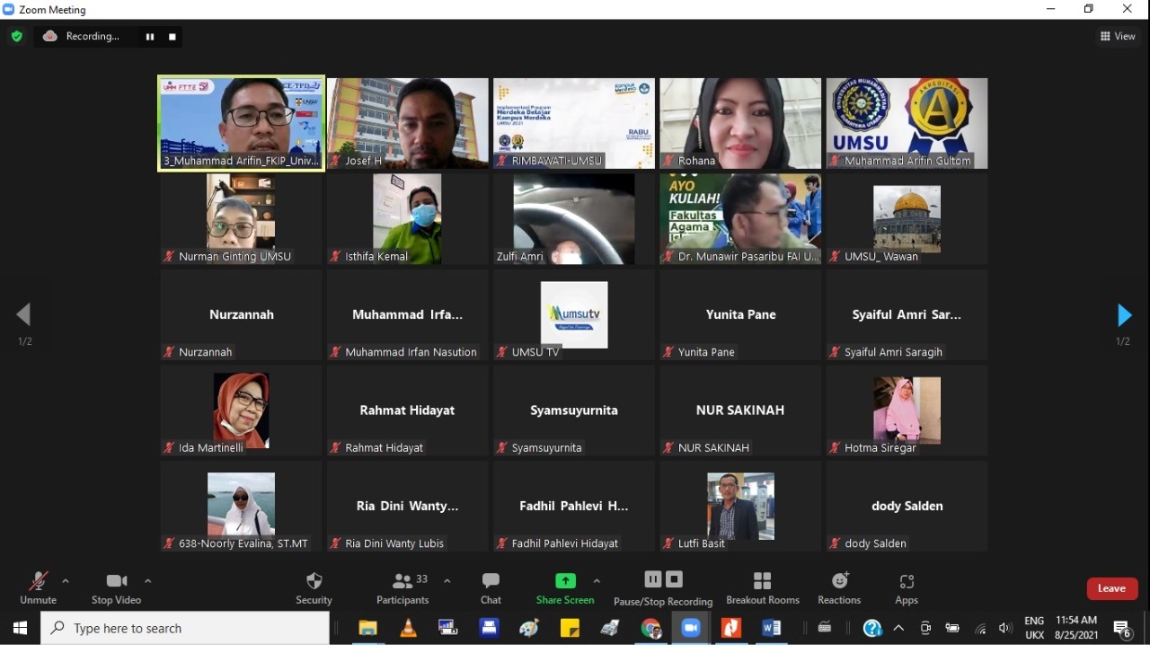Open File Explorer from taskbar
This screenshot has height=653, width=1150.
tap(367, 629)
